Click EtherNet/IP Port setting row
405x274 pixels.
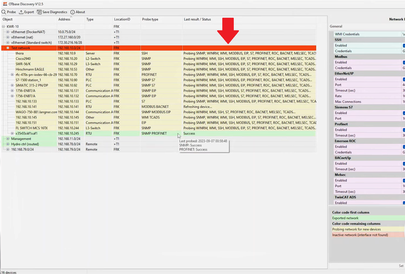click(x=369, y=85)
